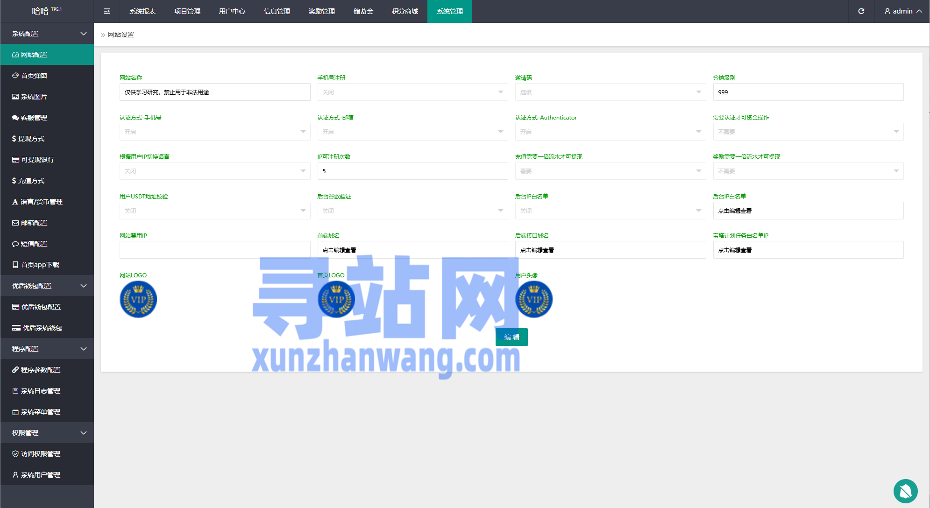The width and height of the screenshot is (930, 508).
Task: Click the sidebar collapse hamburger icon
Action: pyautogui.click(x=107, y=11)
